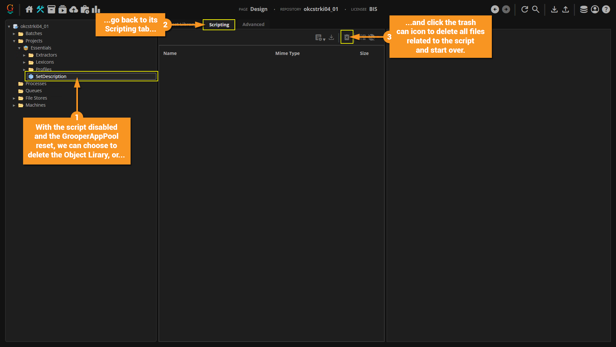Click the user account icon
The image size is (616, 347).
tap(595, 9)
